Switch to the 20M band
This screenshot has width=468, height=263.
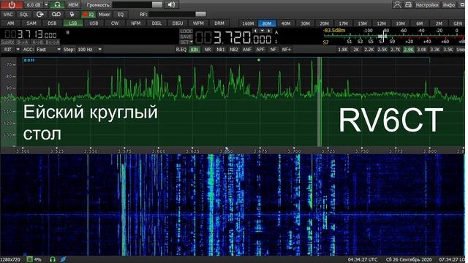coord(324,23)
